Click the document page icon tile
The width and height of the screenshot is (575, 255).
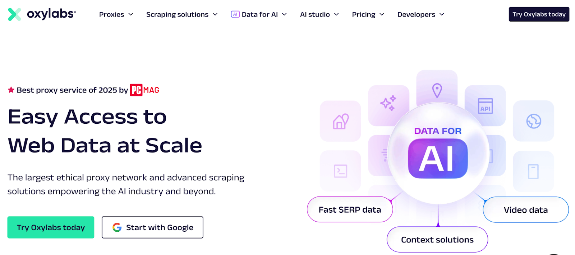[x=533, y=171]
